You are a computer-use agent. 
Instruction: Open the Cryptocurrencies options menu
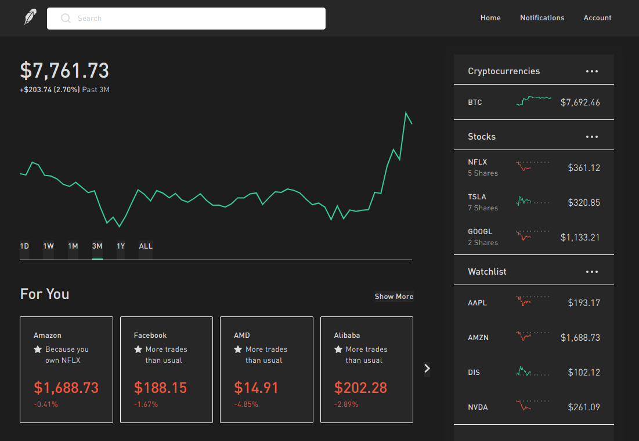591,71
